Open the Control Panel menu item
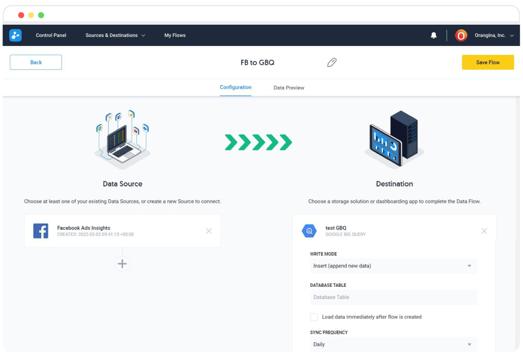The height and width of the screenshot is (357, 523). tap(51, 35)
